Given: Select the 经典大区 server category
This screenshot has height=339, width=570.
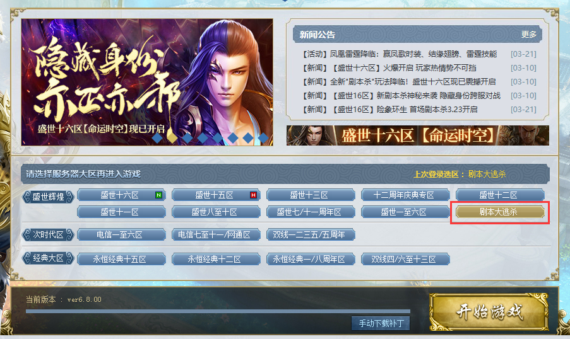Looking at the screenshot, I should [49, 258].
